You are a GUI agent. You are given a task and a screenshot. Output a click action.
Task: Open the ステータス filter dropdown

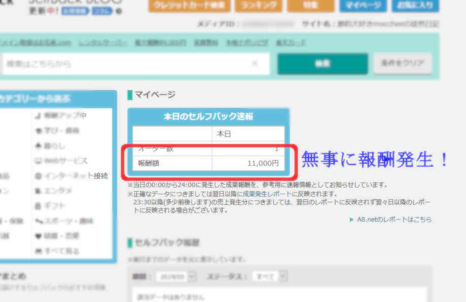269,277
